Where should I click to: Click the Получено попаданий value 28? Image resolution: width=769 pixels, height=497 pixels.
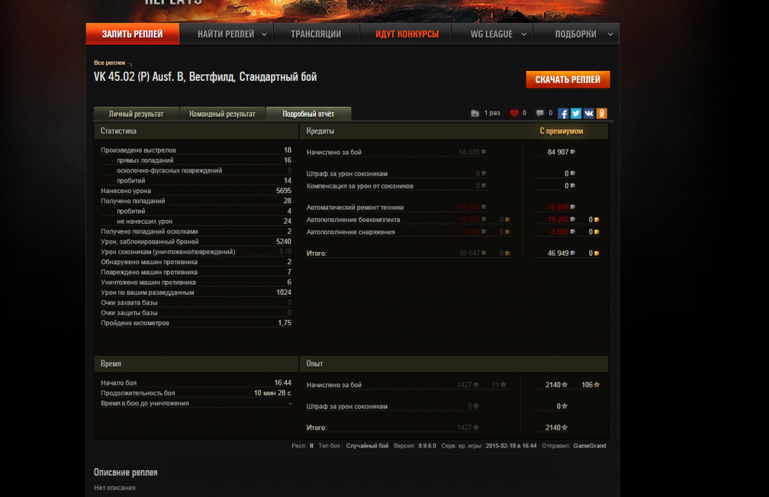point(288,201)
